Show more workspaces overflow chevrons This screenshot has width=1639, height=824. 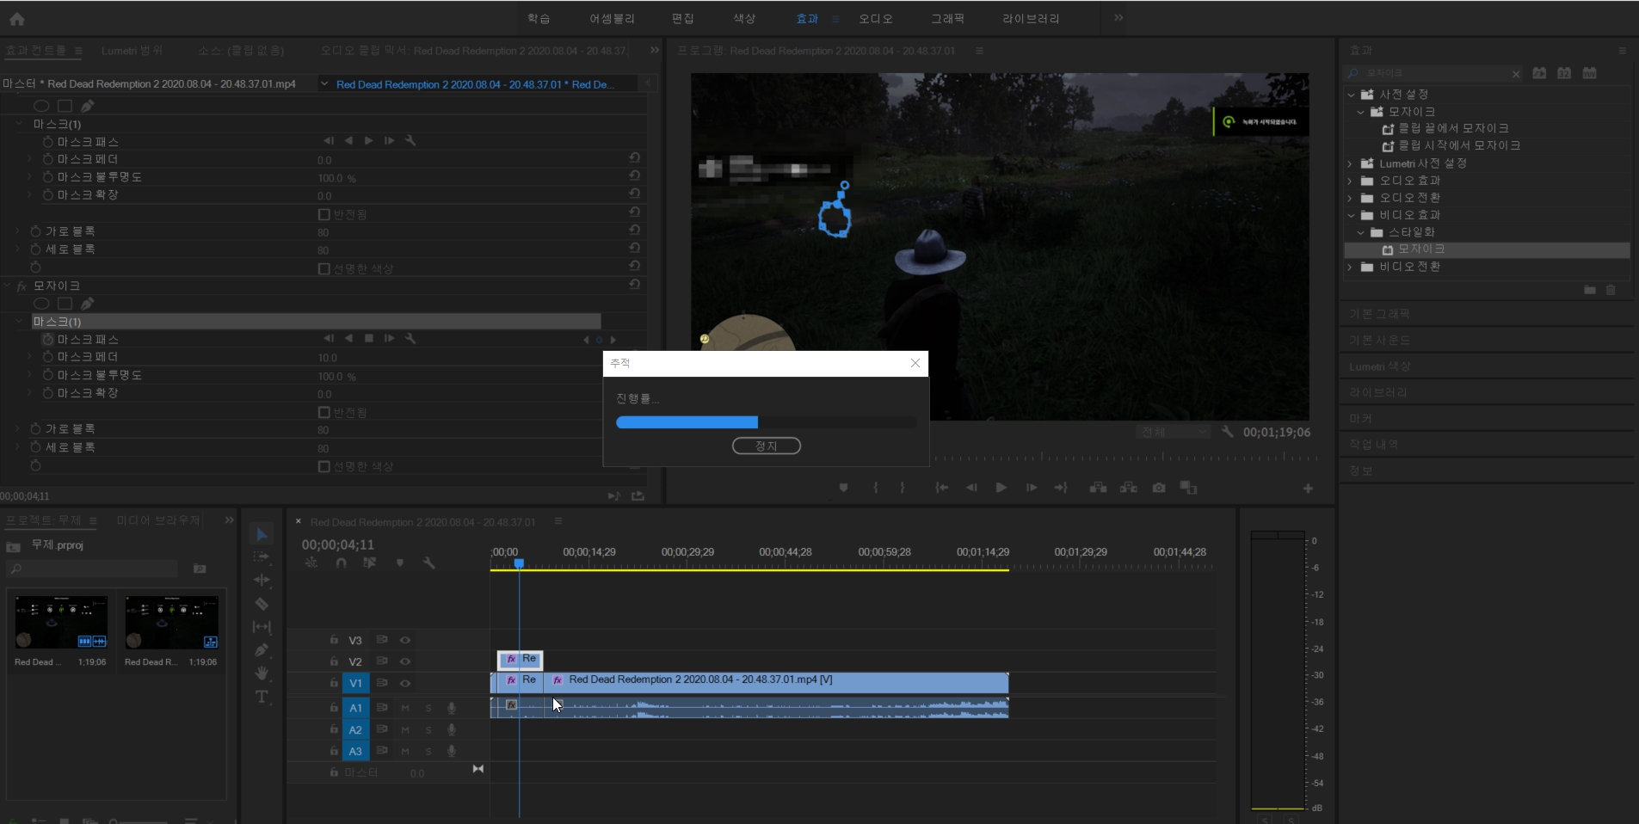pyautogui.click(x=1118, y=17)
